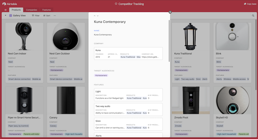Screen dimensions: 258x139
Task: Click Wireless feature chip on Blink card
Action: tap(227, 79)
